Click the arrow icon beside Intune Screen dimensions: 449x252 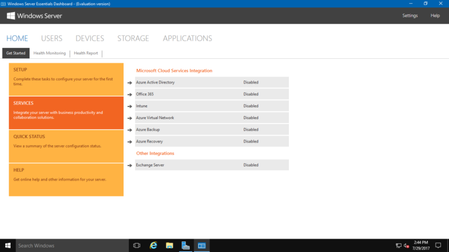tap(130, 106)
